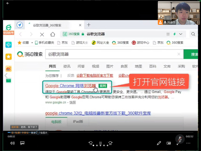The height and width of the screenshot is (151, 201).
Task: Expand the address bar dropdown chevron
Action: coord(181,34)
